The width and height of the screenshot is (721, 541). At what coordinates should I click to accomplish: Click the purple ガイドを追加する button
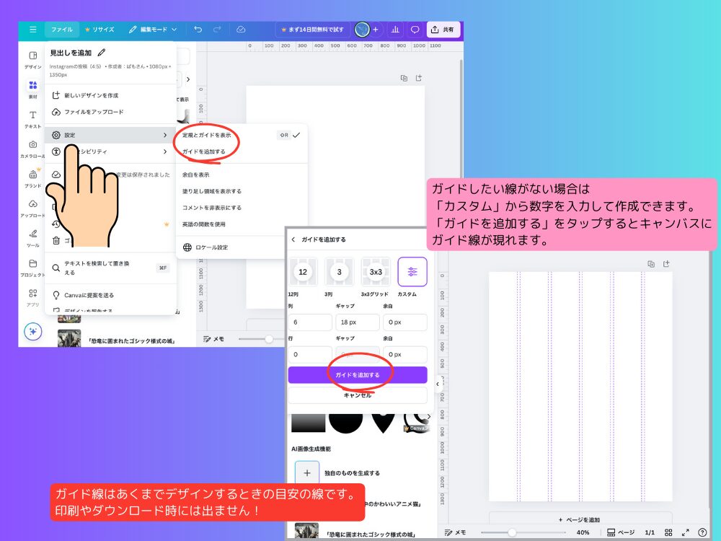click(357, 374)
